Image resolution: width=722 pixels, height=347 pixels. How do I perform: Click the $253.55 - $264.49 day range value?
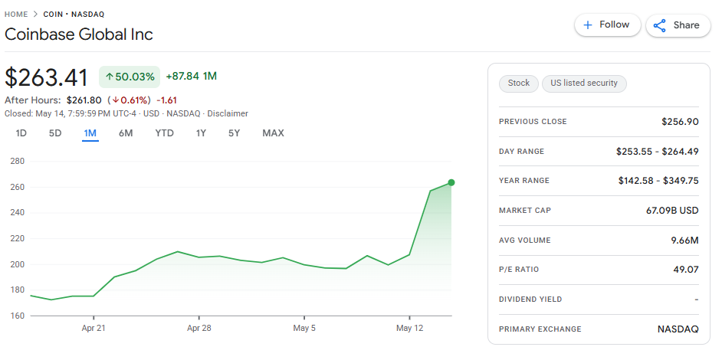658,152
